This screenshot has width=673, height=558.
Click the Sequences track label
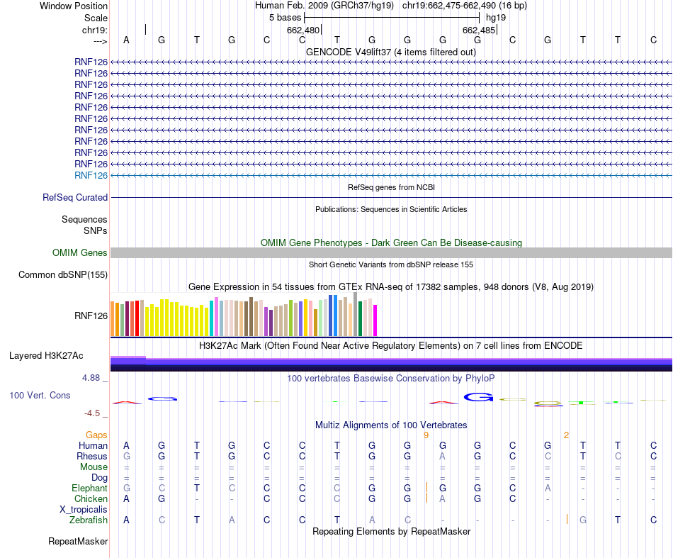click(x=84, y=220)
